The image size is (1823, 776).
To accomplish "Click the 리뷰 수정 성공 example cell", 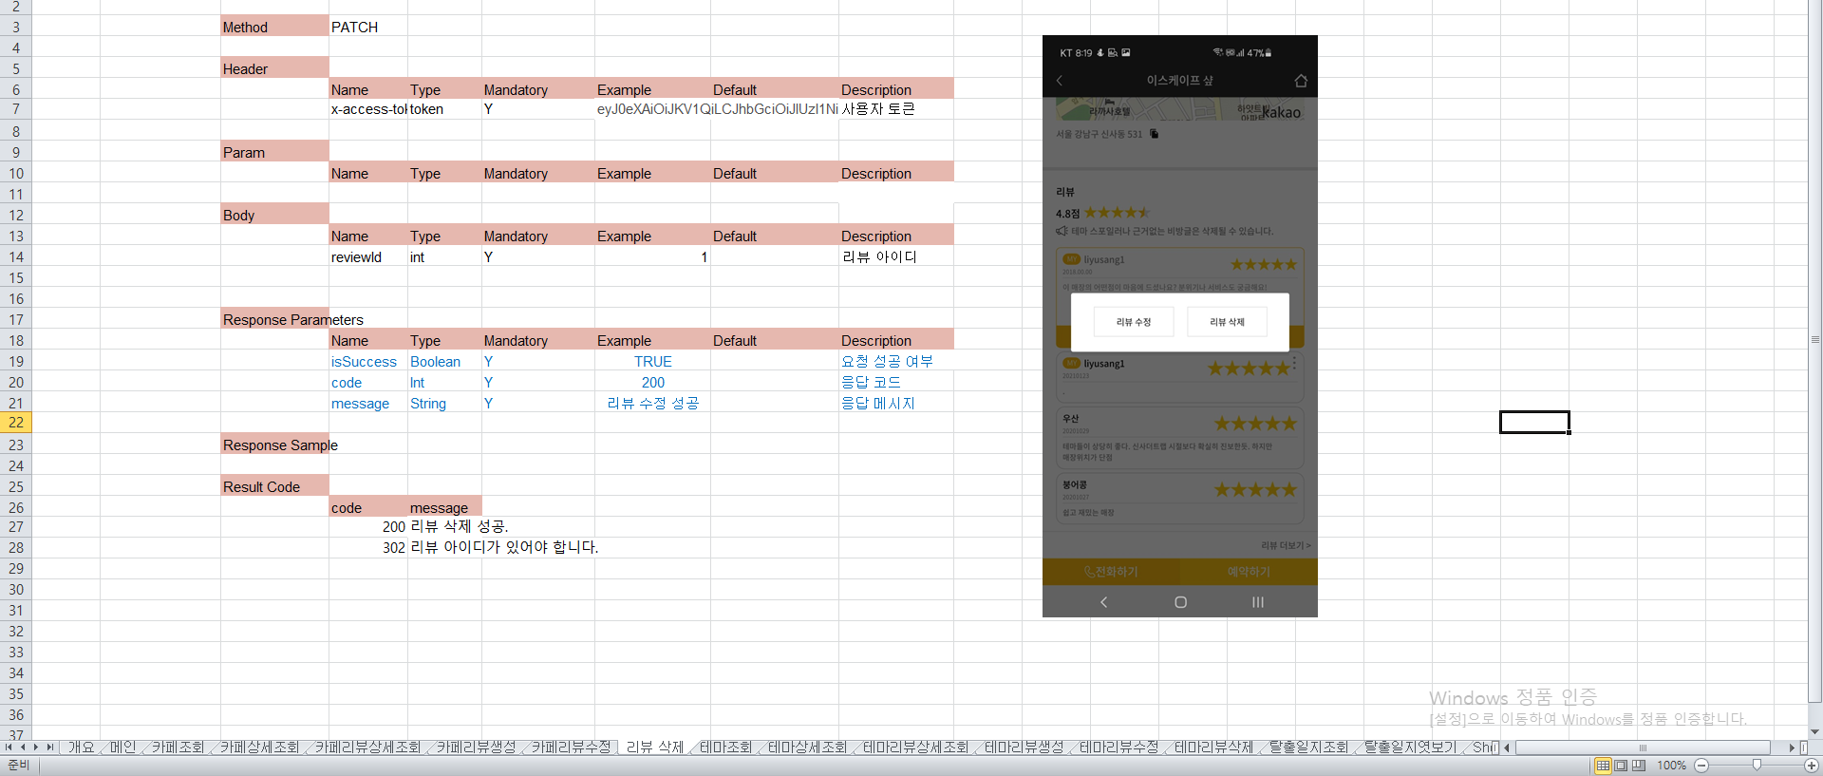I will click(652, 403).
